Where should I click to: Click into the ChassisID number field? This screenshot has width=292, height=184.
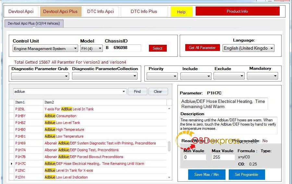pos(126,48)
